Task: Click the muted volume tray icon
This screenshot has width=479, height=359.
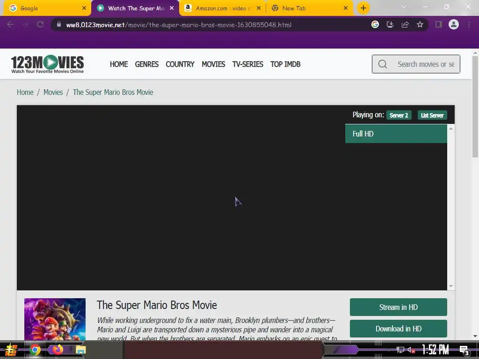Action: 411,350
